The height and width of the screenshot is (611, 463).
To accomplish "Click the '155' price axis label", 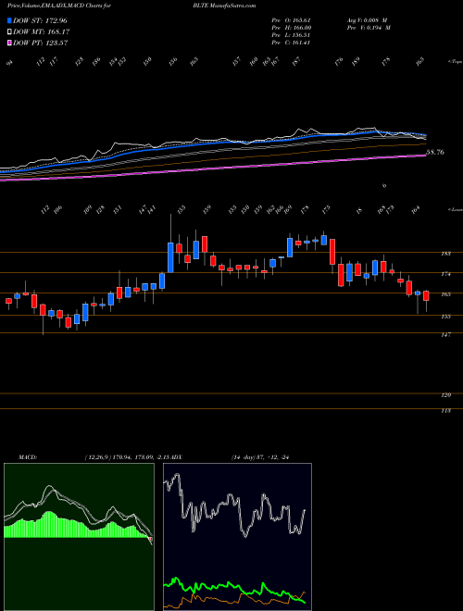I will 446,317.
